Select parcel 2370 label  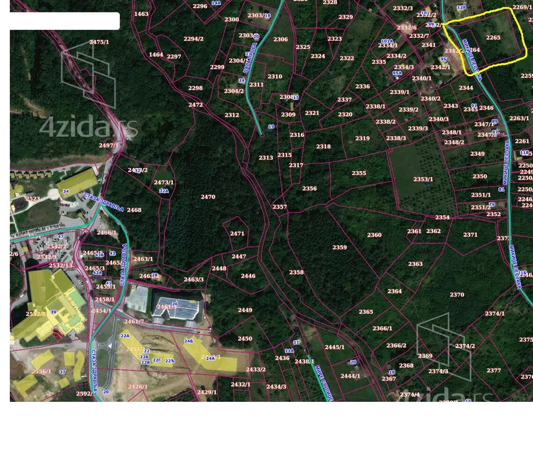point(457,295)
